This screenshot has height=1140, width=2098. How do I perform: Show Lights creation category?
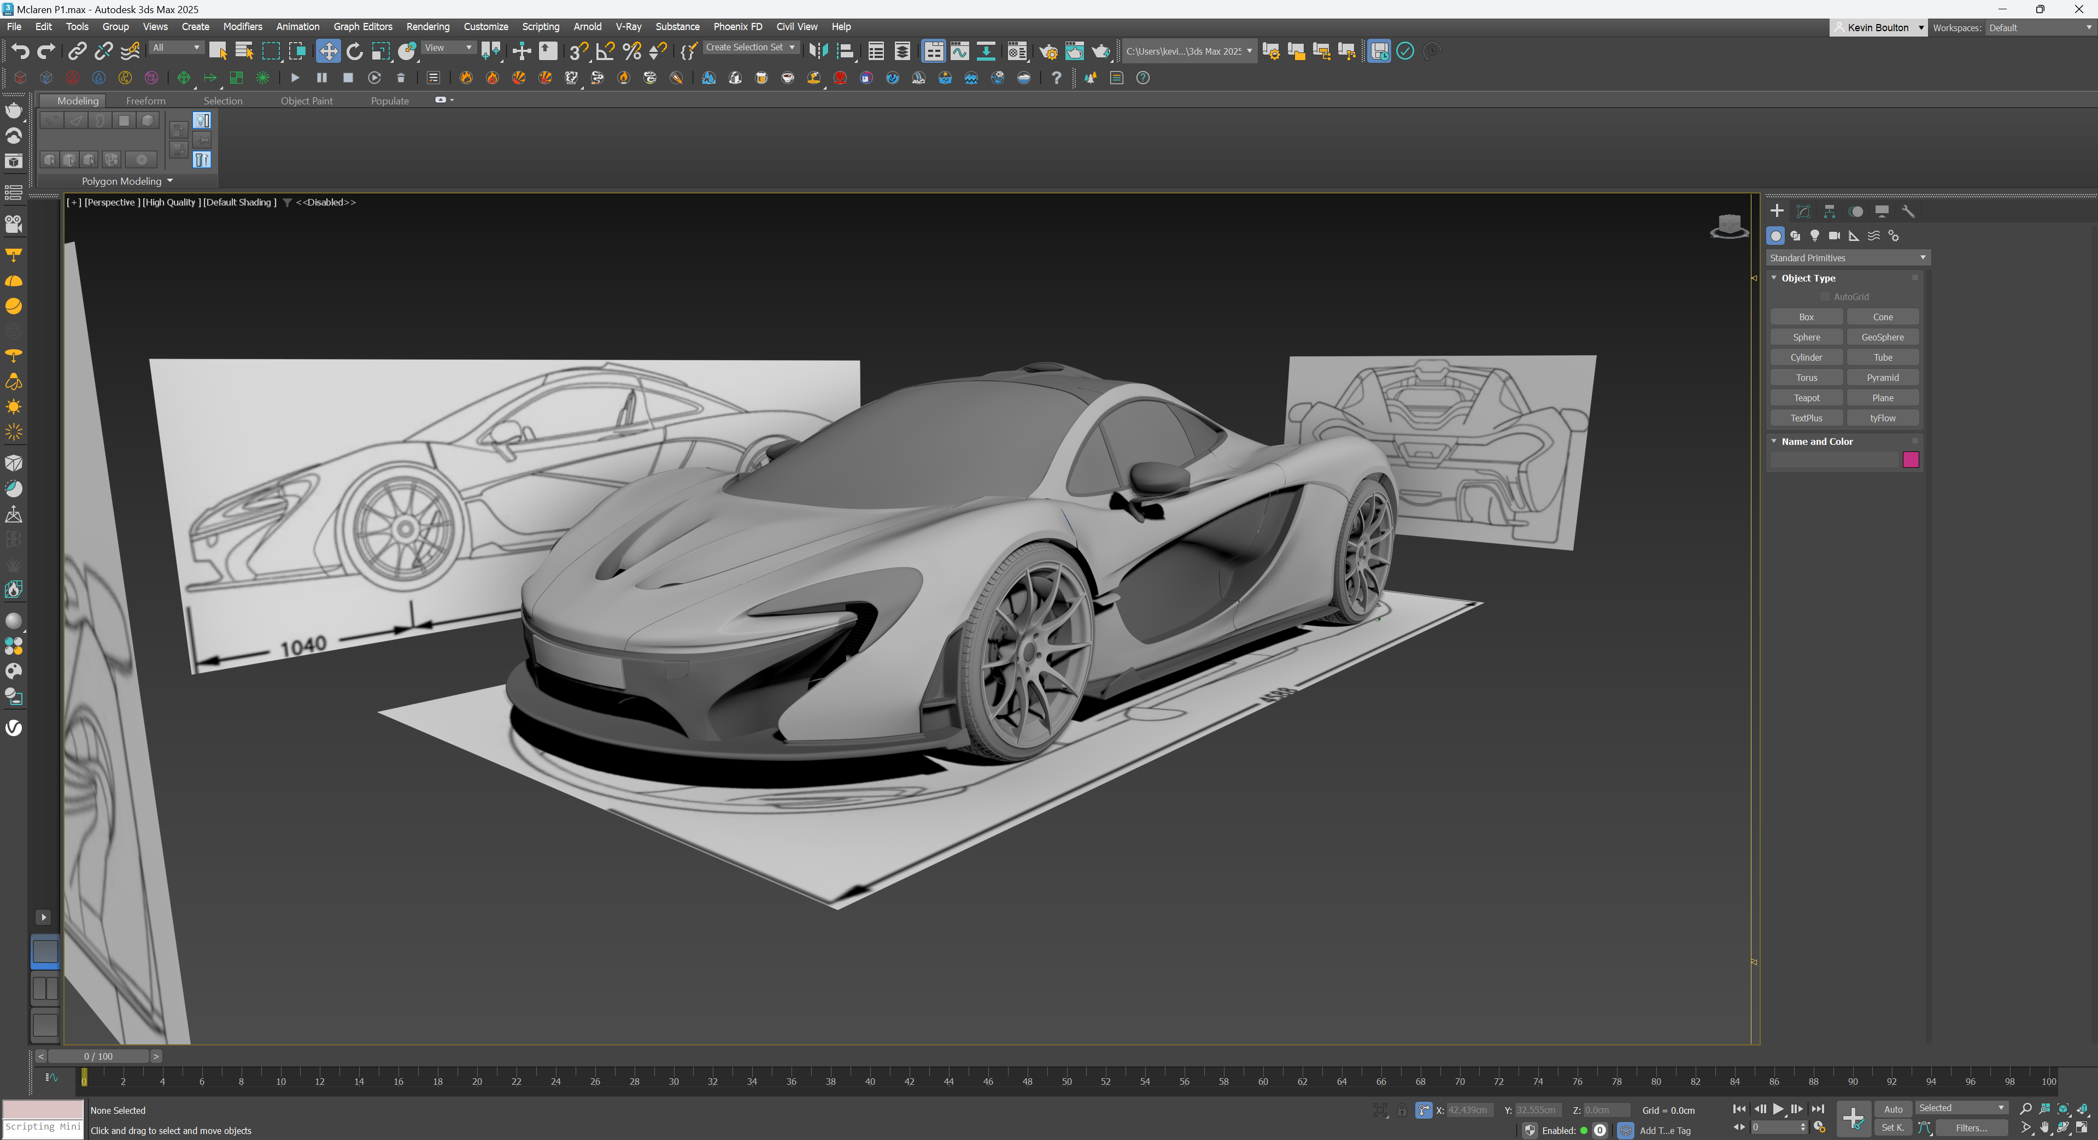click(x=1815, y=236)
